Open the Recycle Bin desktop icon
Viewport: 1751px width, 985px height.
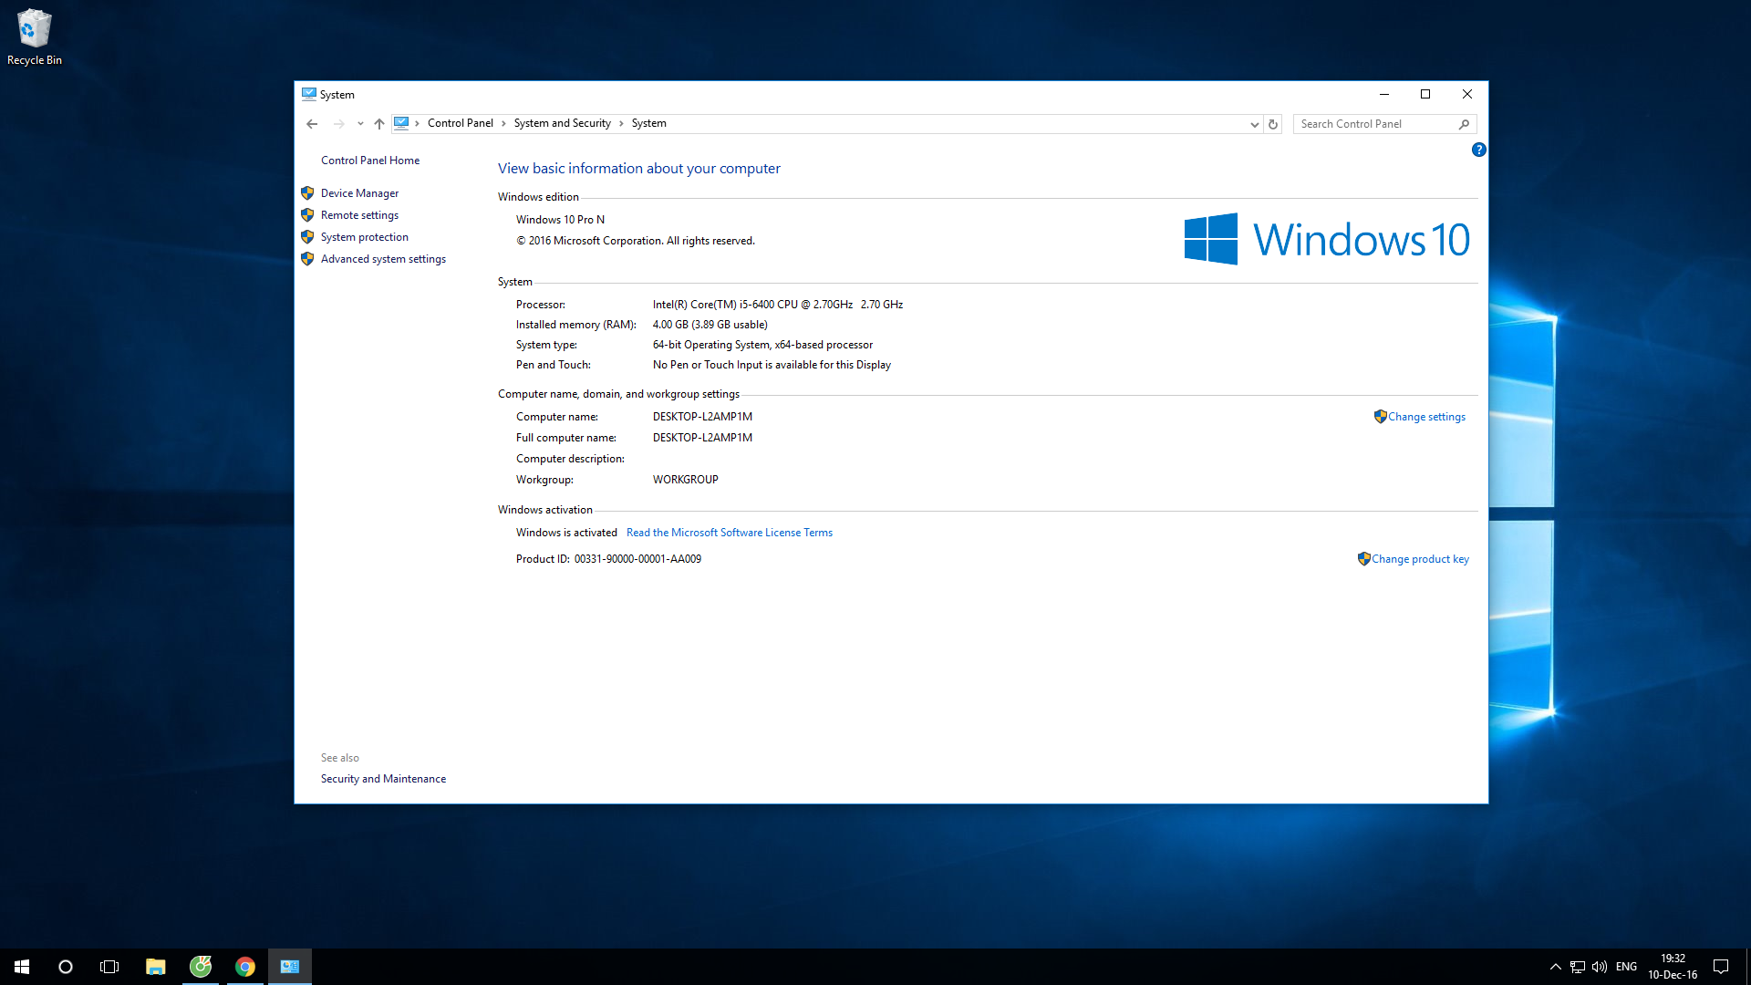click(x=35, y=36)
